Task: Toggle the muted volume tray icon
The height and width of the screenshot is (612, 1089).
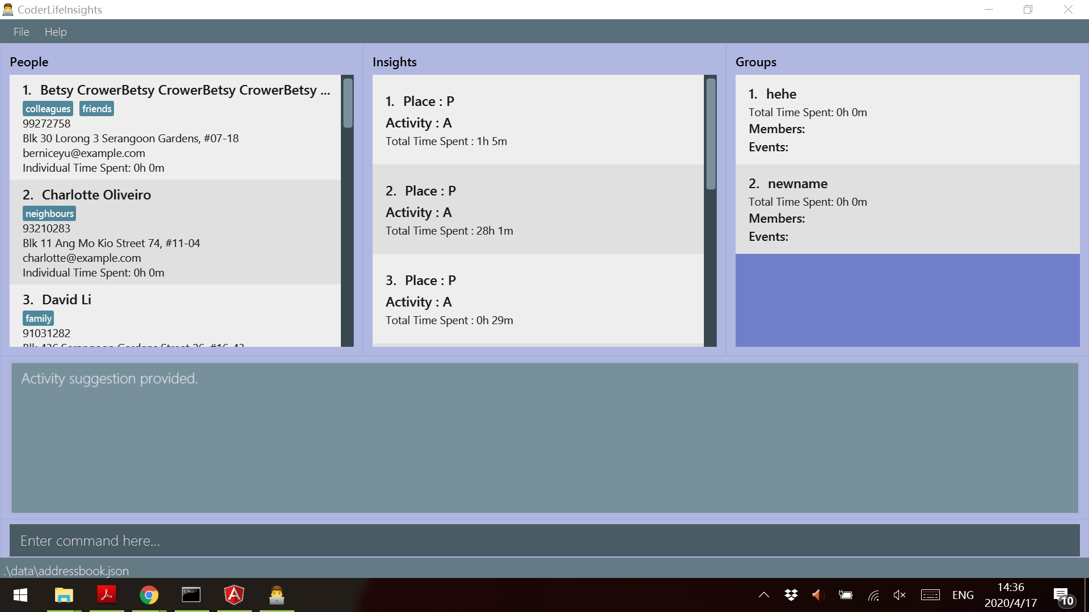Action: [x=900, y=595]
